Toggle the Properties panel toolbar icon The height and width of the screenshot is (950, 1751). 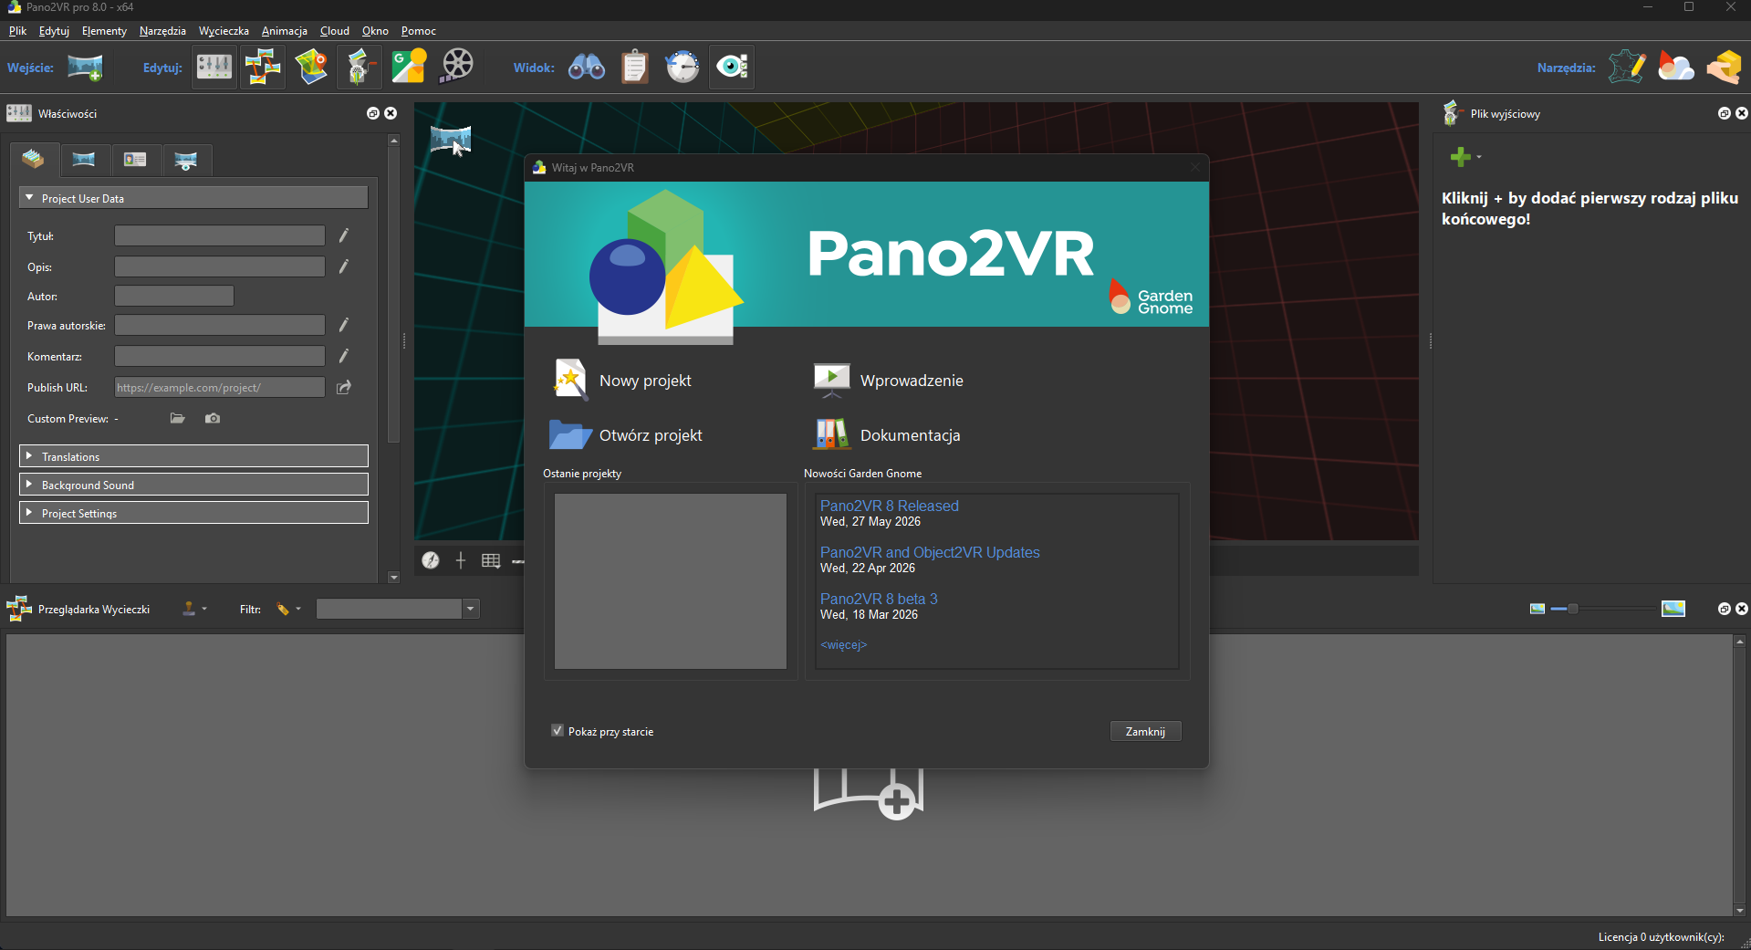(214, 68)
